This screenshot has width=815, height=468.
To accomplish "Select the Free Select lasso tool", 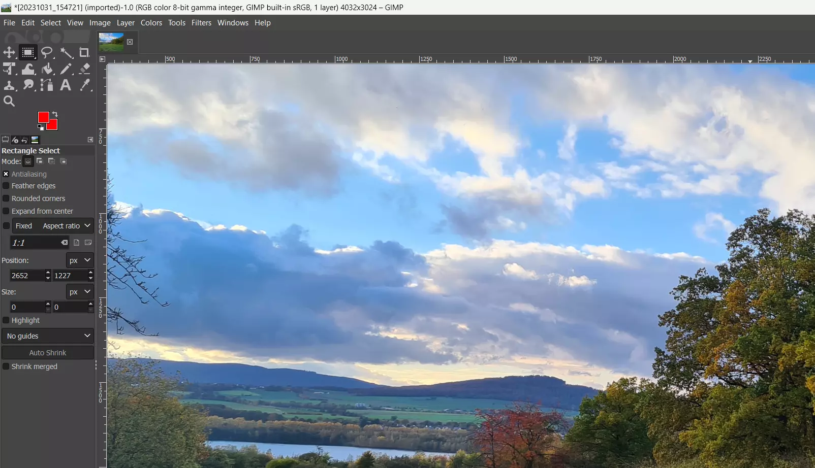I will [x=47, y=52].
